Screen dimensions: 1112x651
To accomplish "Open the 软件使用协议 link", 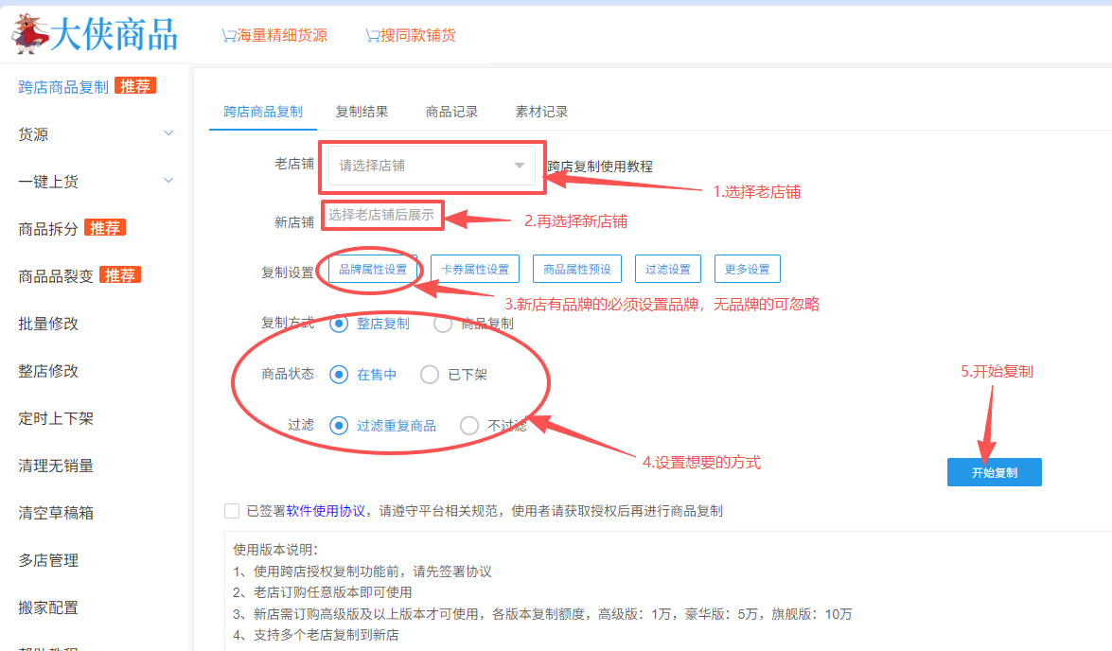I will point(326,511).
